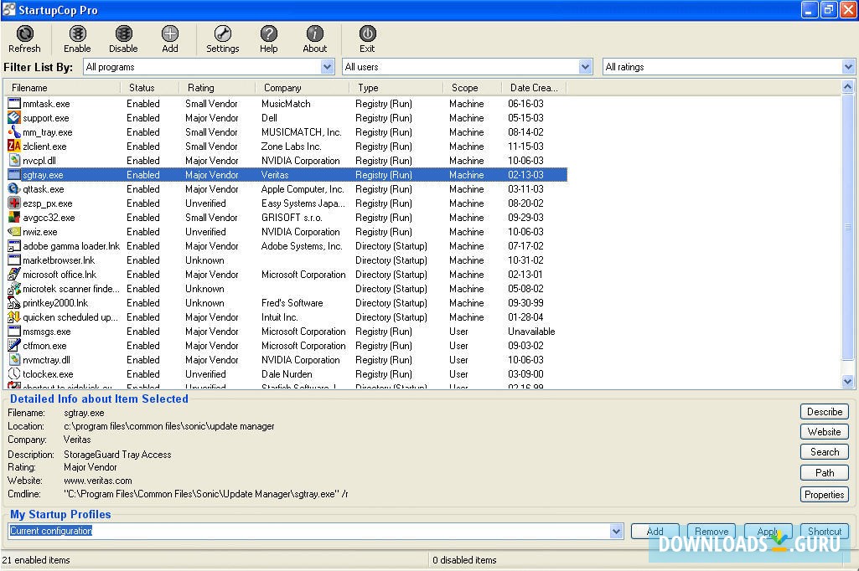This screenshot has height=571, width=859.
Task: Click the Describe button
Action: 824,411
